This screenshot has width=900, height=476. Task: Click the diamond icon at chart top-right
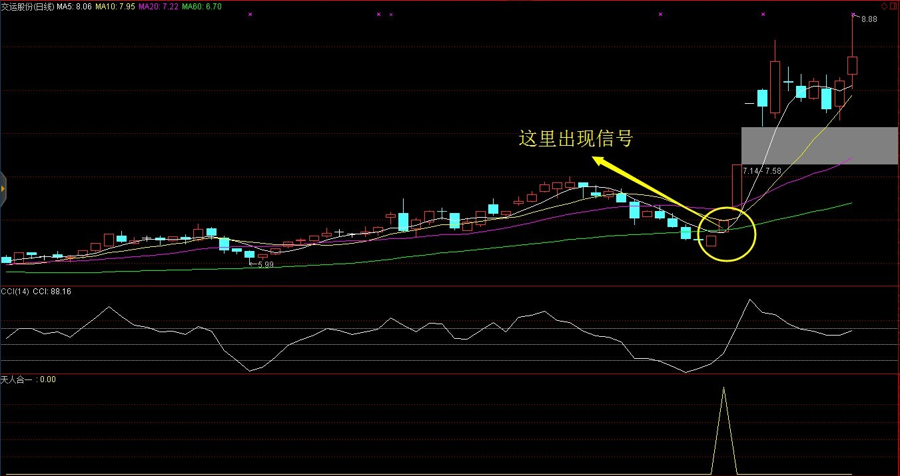(x=884, y=6)
